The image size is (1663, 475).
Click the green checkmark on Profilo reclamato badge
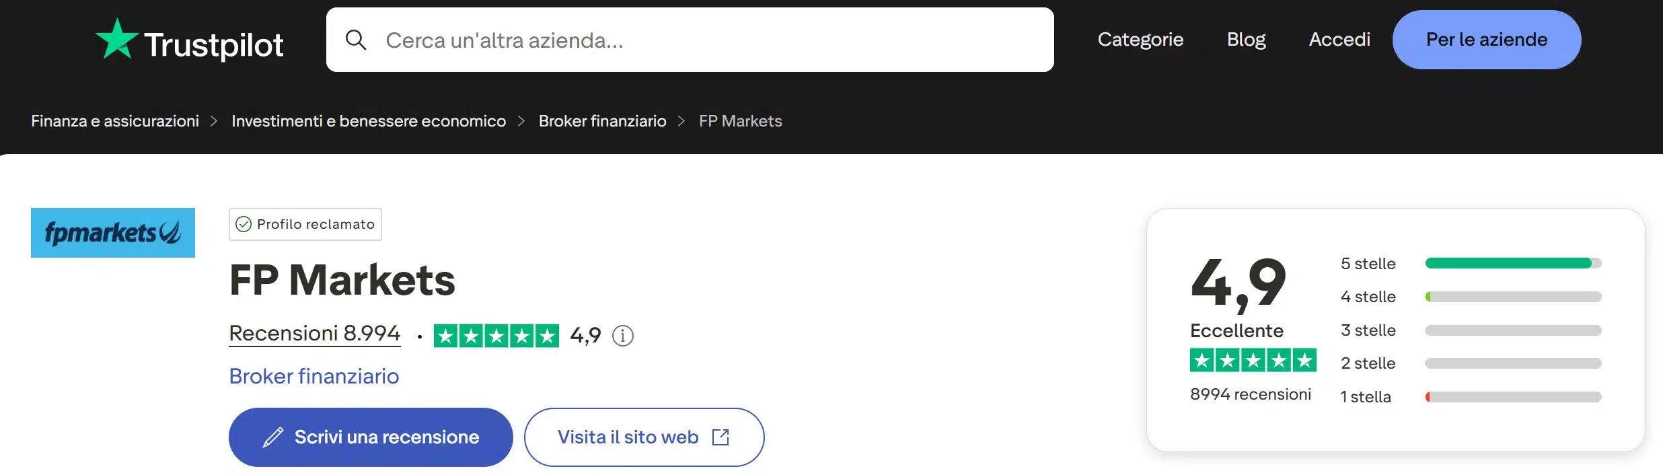(244, 224)
